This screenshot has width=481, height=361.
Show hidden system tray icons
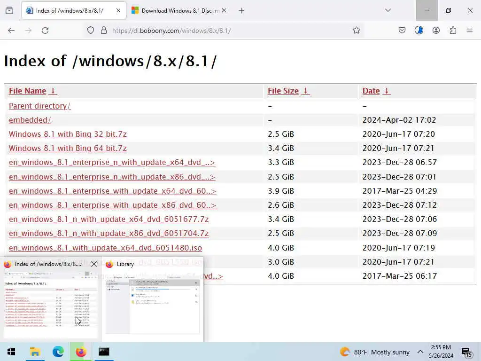(x=420, y=352)
